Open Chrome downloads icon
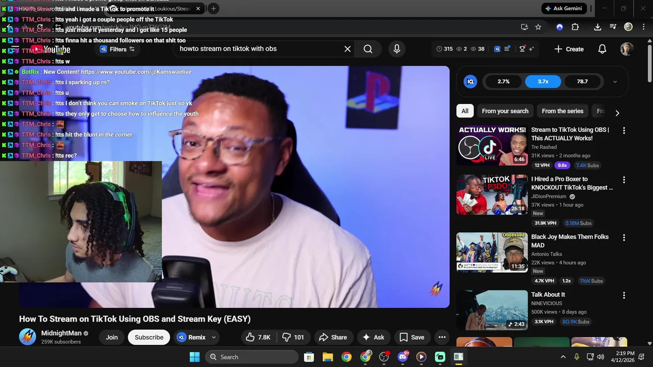653x367 pixels. [598, 27]
